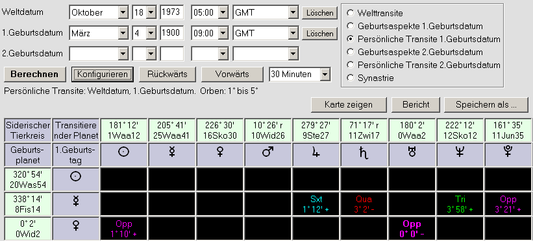This screenshot has height=241, width=533.
Task: Select Persönliche Transite 1.Geburtsdatum option
Action: tap(350, 39)
